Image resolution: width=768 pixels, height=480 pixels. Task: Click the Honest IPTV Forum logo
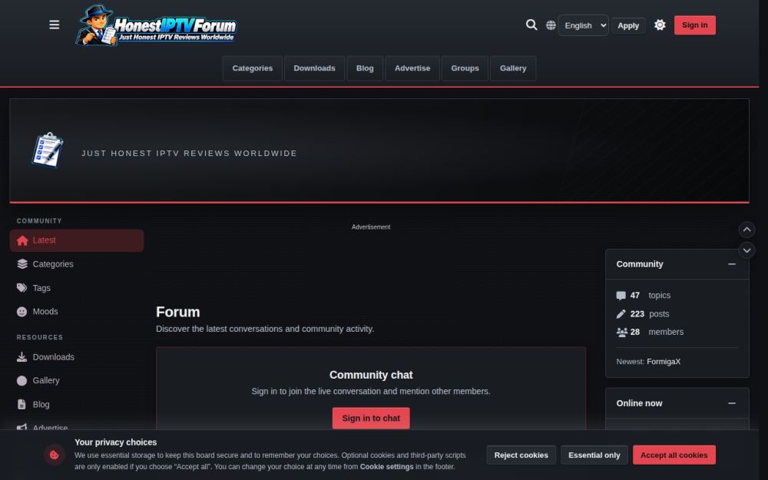(157, 25)
